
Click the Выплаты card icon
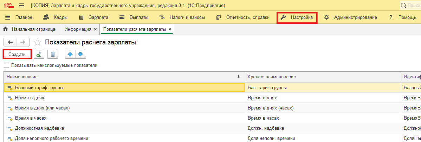click(122, 17)
